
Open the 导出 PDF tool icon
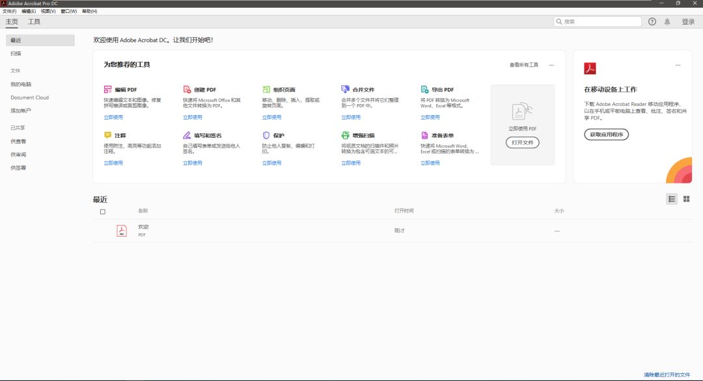pyautogui.click(x=424, y=90)
